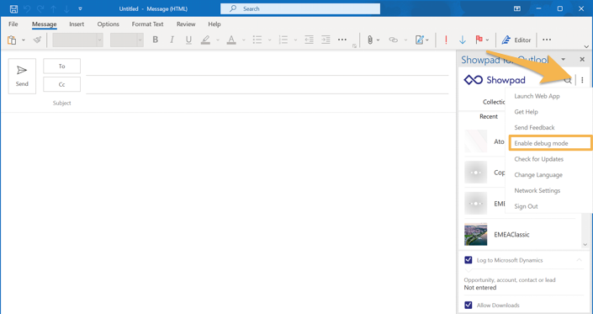The height and width of the screenshot is (314, 593).
Task: Choose Get Help from Showpad menu
Action: click(526, 112)
